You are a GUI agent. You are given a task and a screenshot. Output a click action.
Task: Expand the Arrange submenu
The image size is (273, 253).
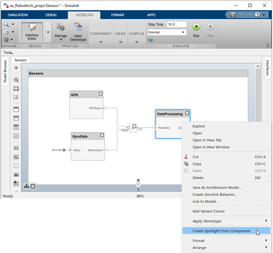coord(227,247)
